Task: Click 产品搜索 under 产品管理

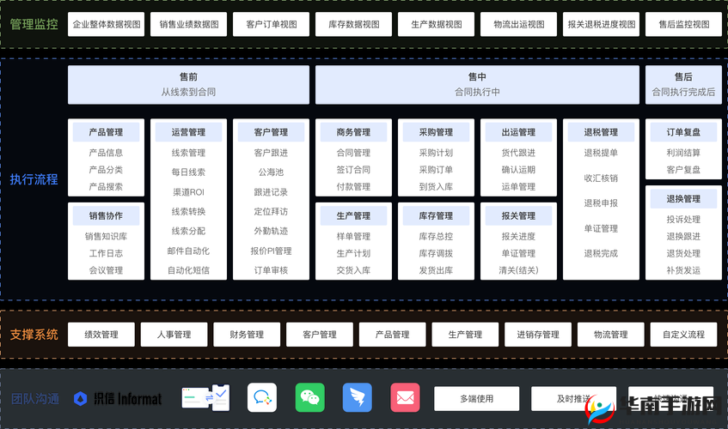Action: click(x=106, y=187)
